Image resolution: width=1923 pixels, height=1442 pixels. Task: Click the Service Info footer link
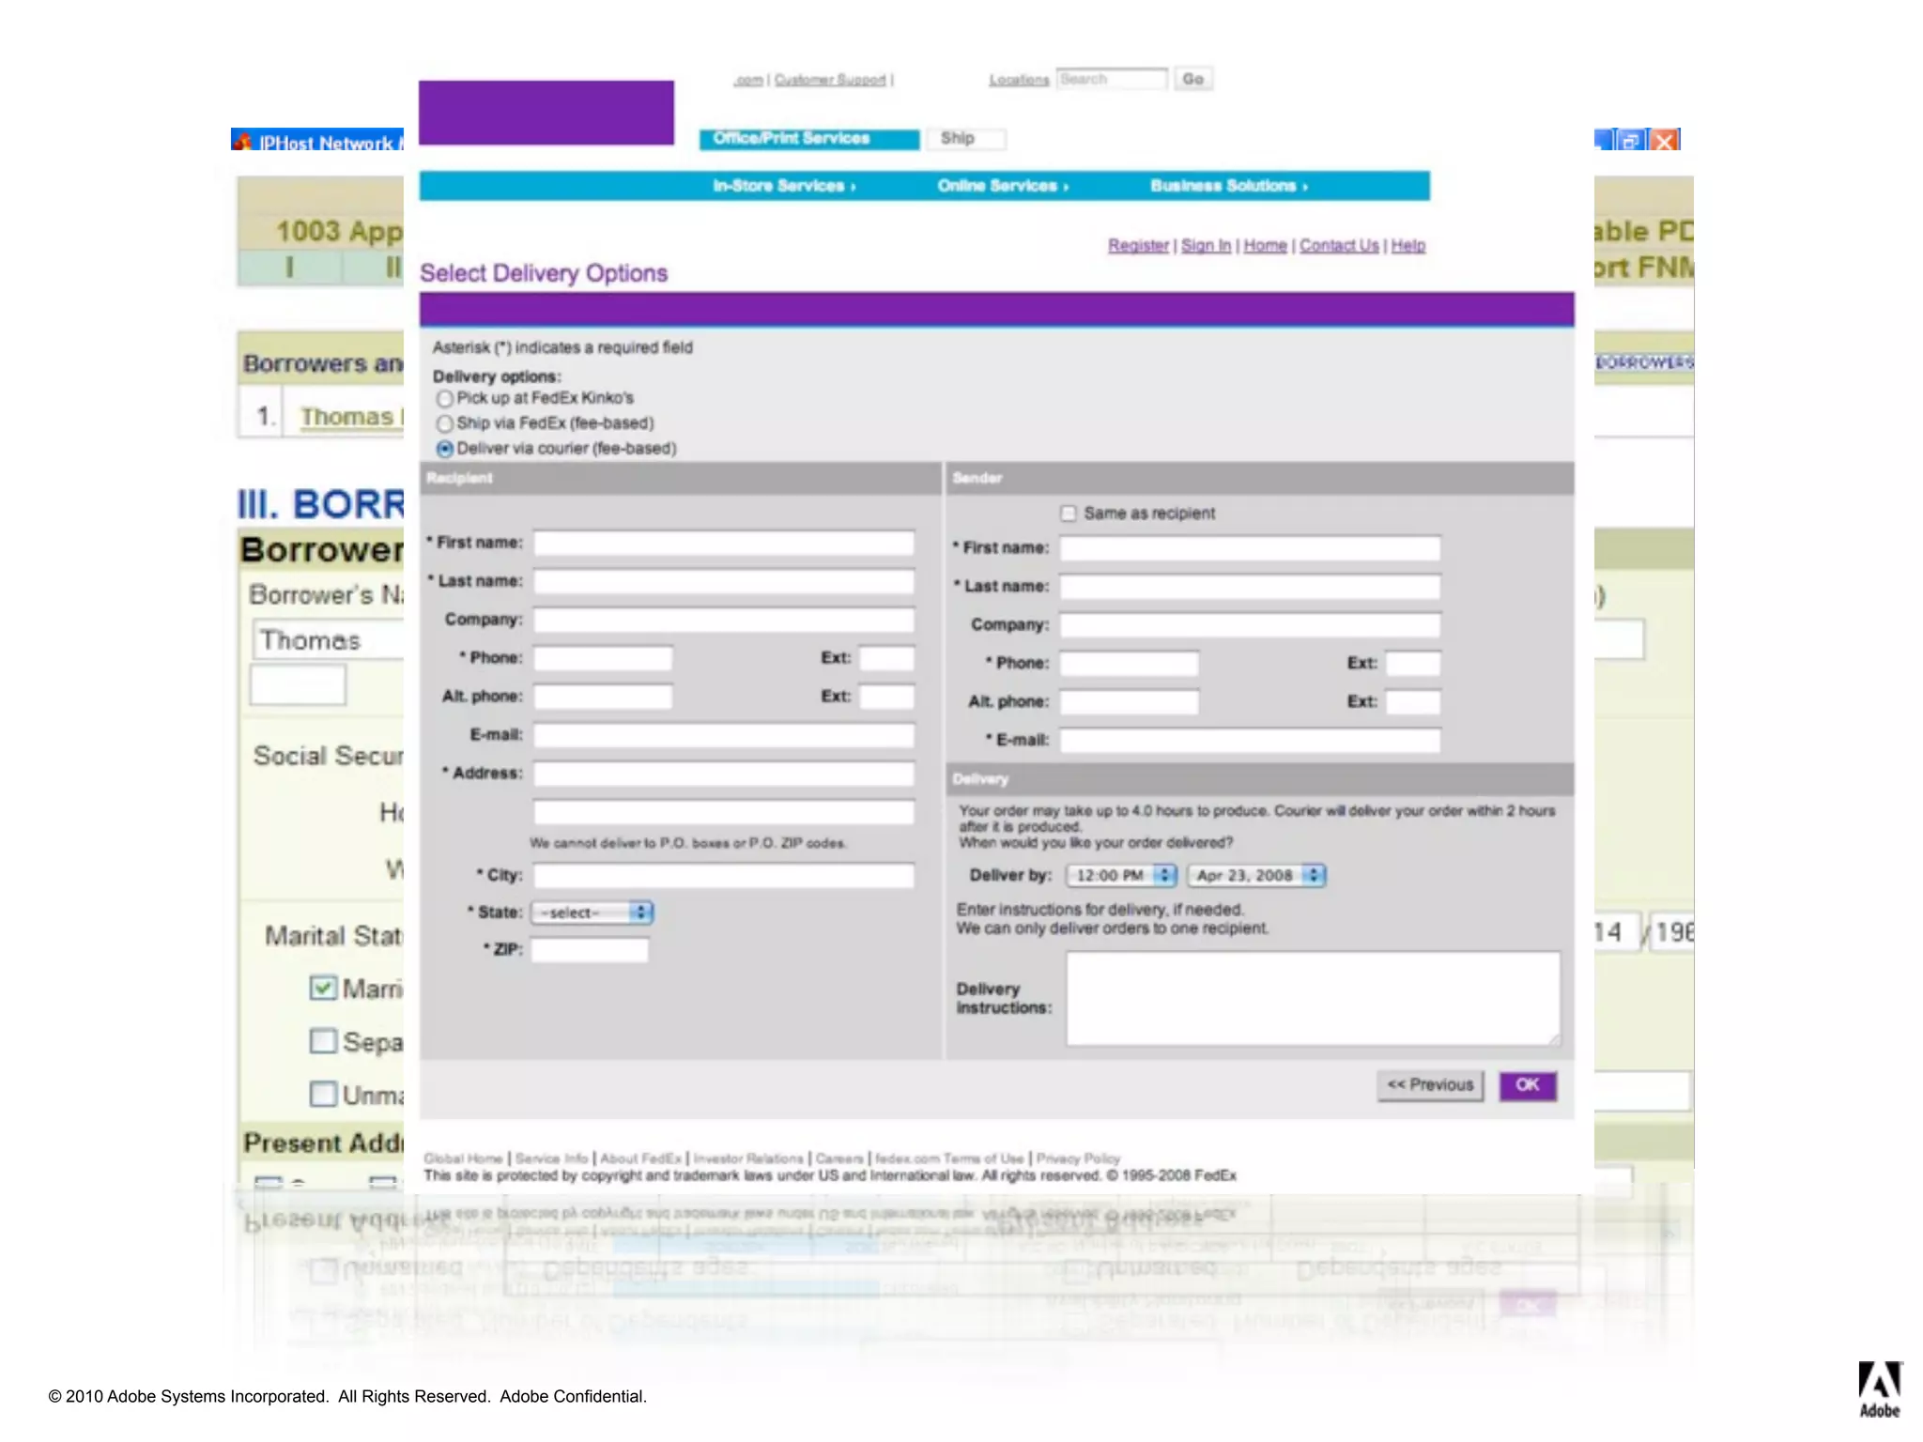551,1159
